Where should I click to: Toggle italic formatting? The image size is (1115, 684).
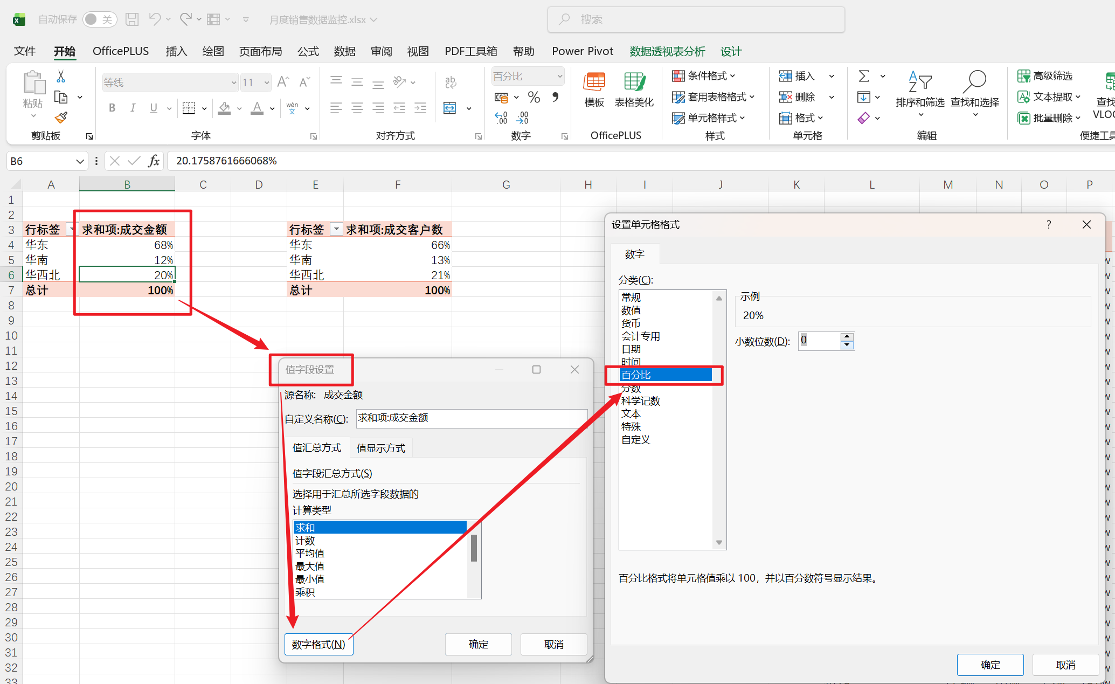[x=133, y=108]
